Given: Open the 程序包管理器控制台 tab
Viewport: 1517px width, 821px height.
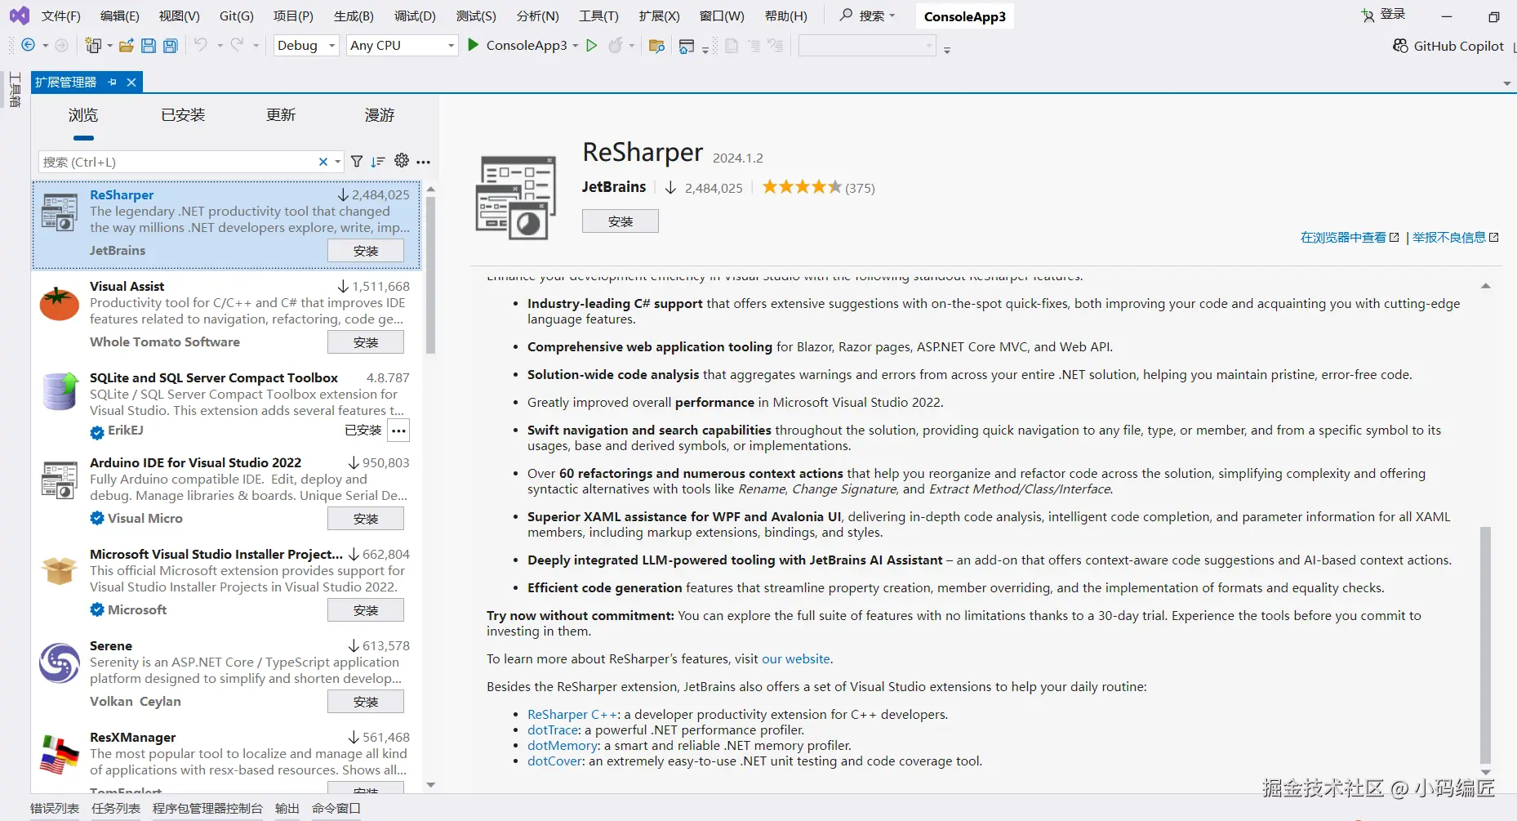Looking at the screenshot, I should coord(207,808).
